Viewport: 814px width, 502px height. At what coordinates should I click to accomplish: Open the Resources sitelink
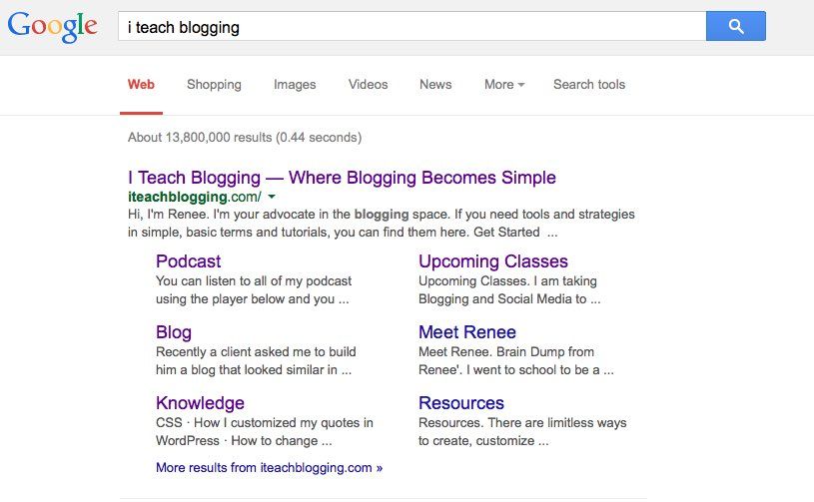460,403
